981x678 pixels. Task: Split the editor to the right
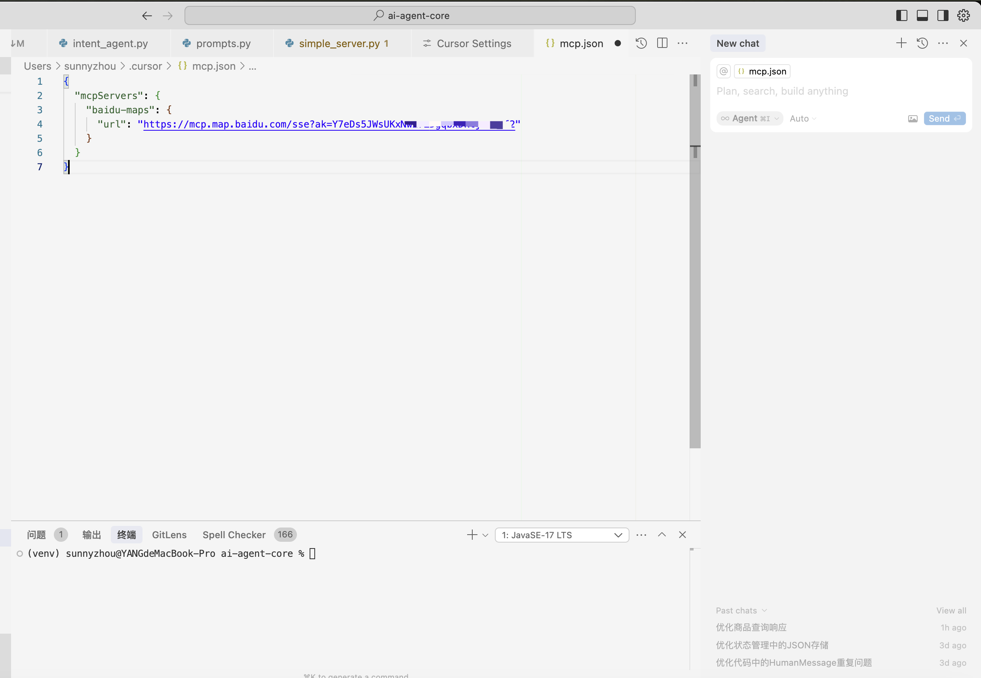[662, 43]
